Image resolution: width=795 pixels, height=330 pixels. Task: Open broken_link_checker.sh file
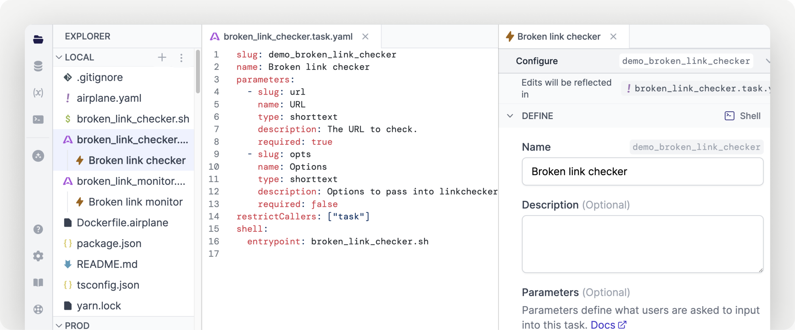click(124, 119)
